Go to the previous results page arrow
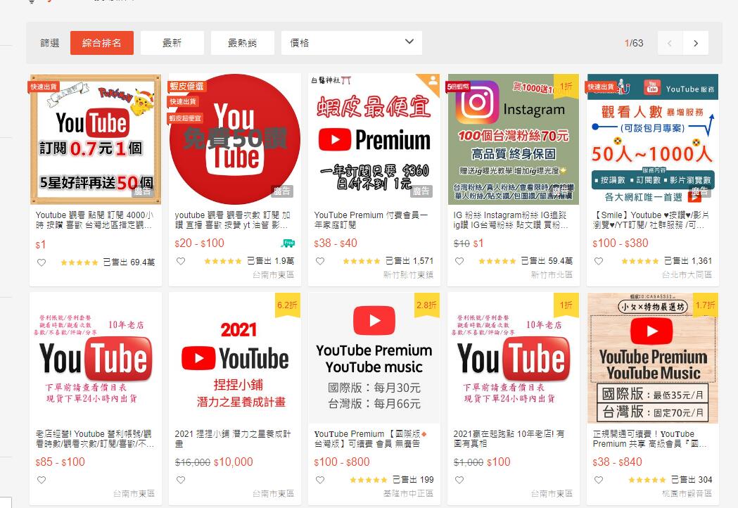This screenshot has height=508, width=738. tap(670, 44)
